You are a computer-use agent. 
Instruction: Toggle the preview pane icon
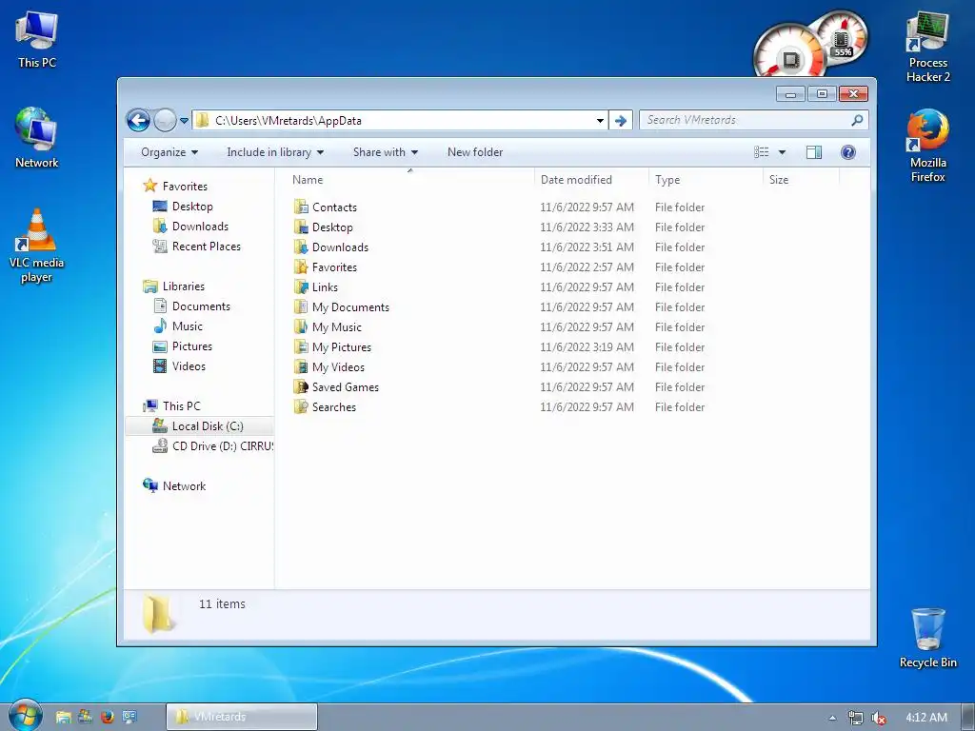pos(814,152)
